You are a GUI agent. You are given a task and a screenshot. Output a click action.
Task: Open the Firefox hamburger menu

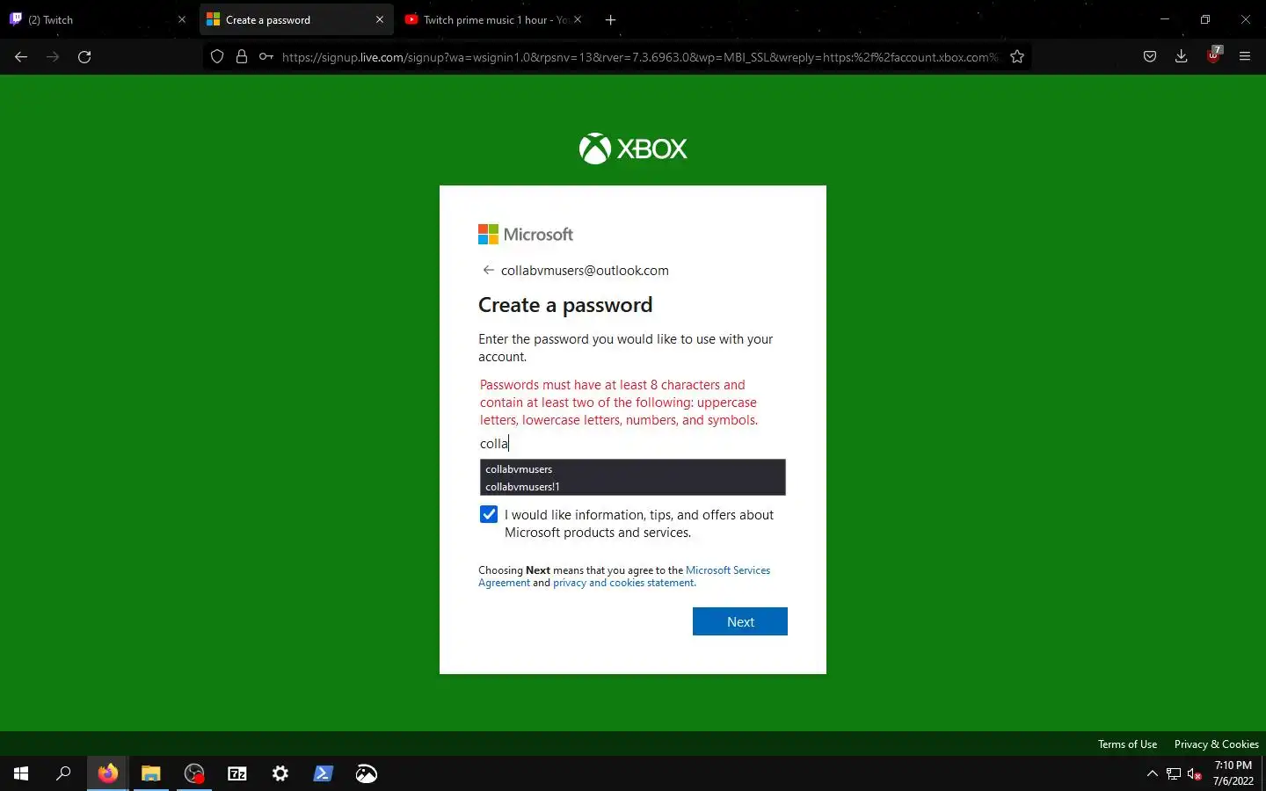(x=1245, y=56)
